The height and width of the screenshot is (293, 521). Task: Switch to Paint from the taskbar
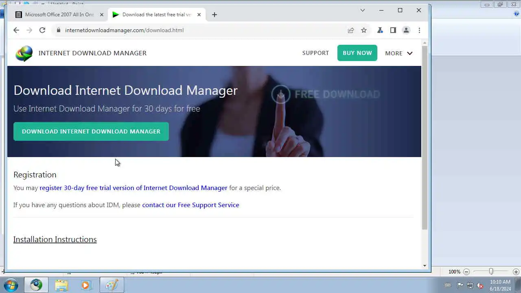(x=112, y=285)
